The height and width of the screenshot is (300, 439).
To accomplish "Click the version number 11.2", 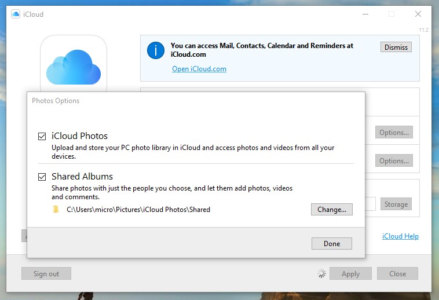I will [423, 30].
